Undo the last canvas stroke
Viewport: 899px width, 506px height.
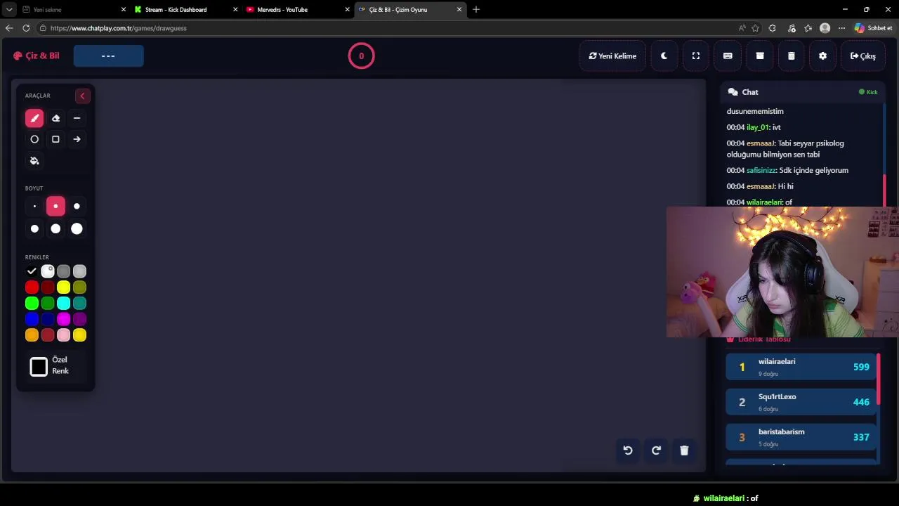pyautogui.click(x=628, y=450)
